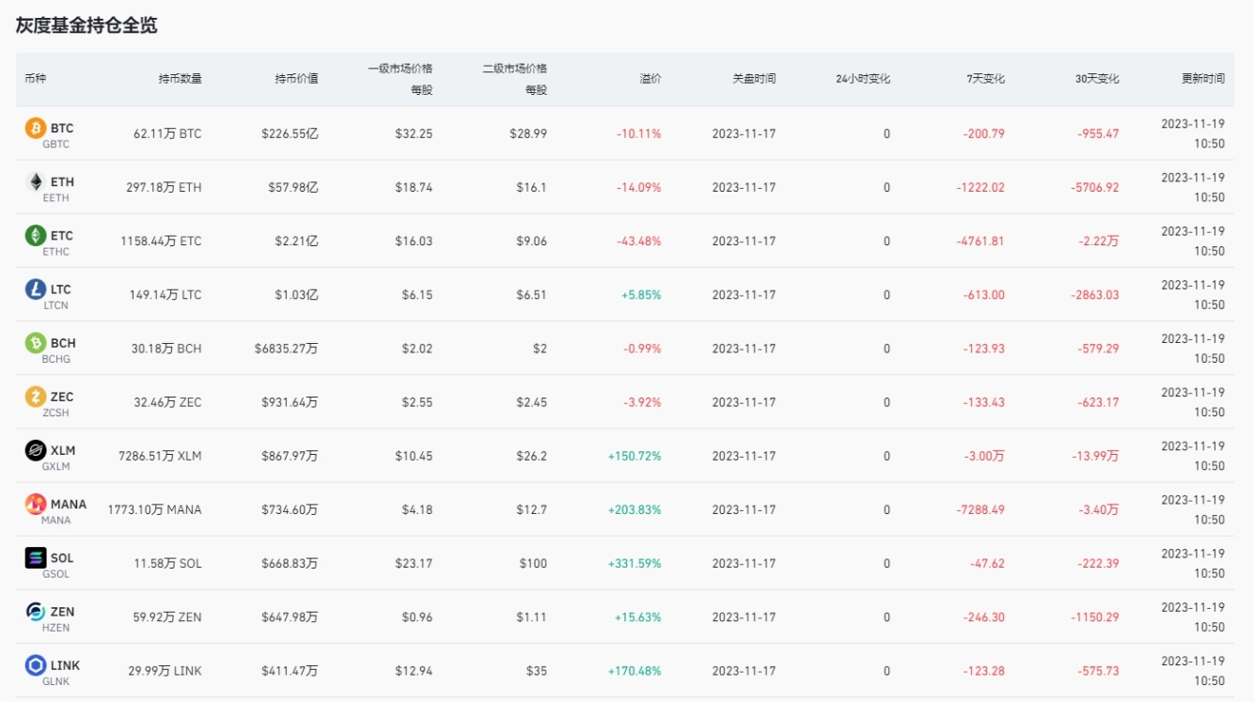Screen dimensions: 1254x702
Task: Click the SOL premium +331.59%
Action: 635,563
